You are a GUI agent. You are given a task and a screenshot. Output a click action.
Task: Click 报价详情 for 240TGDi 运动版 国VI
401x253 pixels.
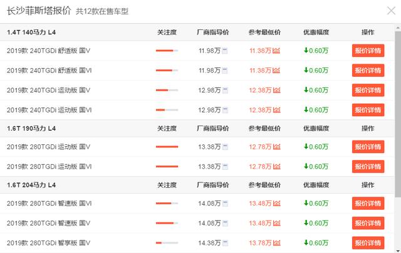(368, 110)
